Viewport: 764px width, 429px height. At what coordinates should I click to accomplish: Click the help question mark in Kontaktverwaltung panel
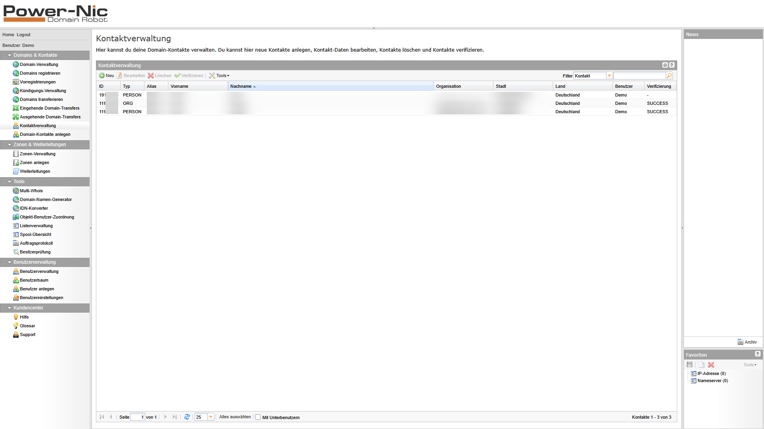coord(672,65)
